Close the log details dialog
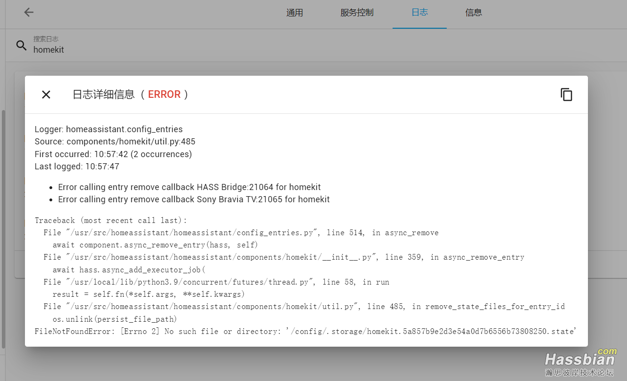This screenshot has width=627, height=381. 46,95
